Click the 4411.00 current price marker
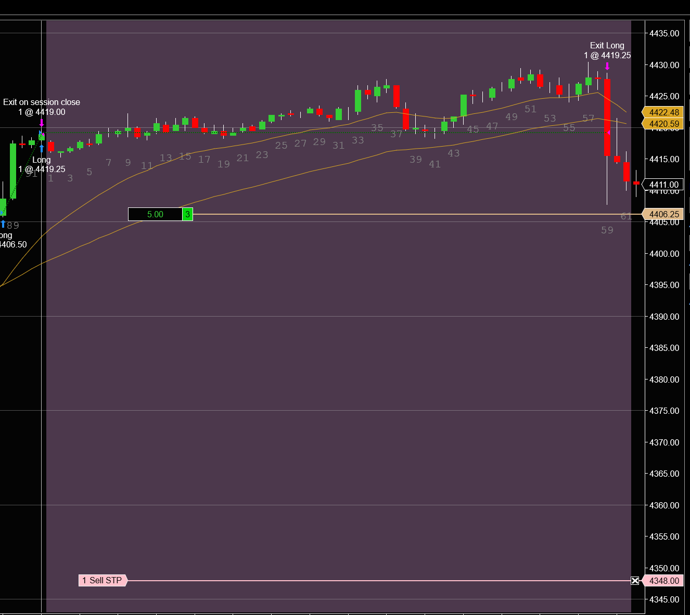Screen dimensions: 690x615 coord(662,185)
